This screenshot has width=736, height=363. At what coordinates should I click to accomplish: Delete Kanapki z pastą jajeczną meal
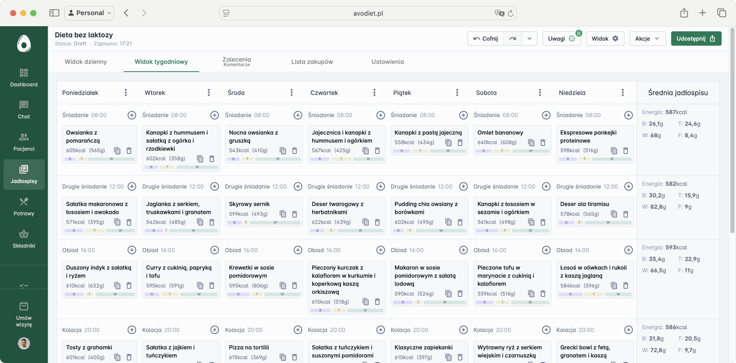[460, 143]
